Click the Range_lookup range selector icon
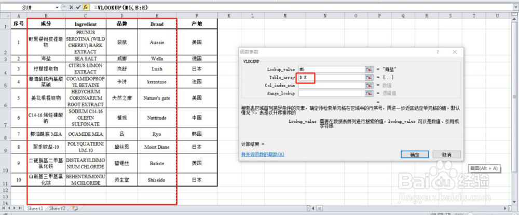 click(368, 93)
